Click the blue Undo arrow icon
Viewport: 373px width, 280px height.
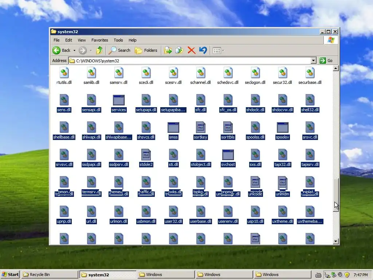click(x=203, y=50)
